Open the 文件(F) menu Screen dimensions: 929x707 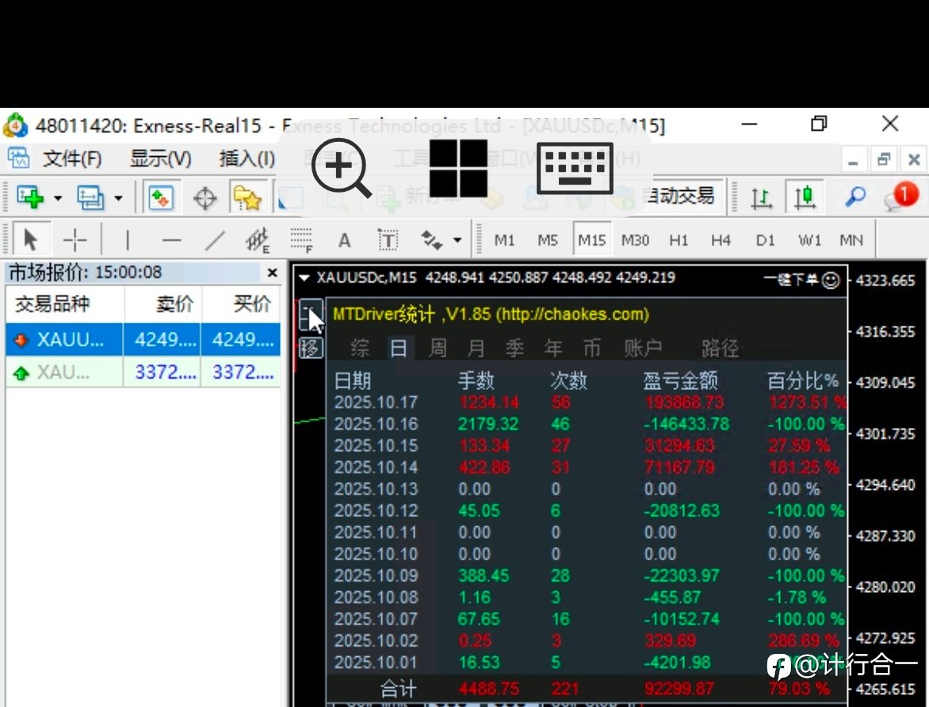tap(71, 159)
